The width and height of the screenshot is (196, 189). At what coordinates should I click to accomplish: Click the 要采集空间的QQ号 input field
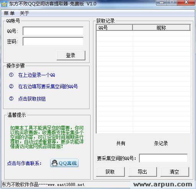click(163, 158)
